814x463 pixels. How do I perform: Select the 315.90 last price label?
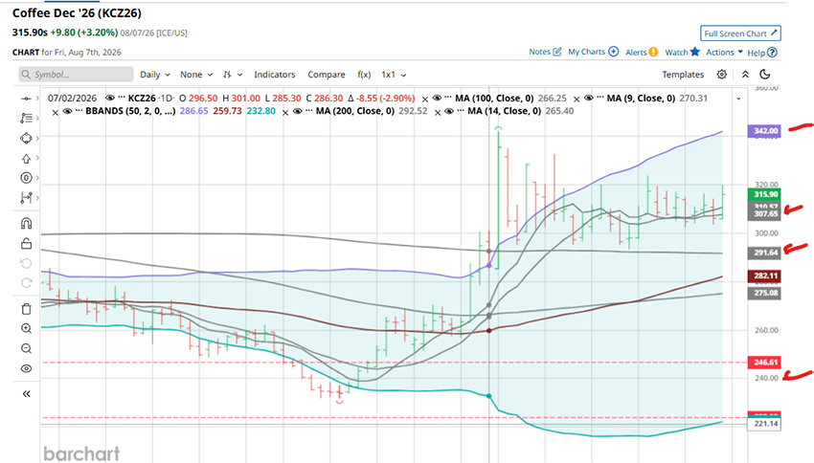coord(766,194)
